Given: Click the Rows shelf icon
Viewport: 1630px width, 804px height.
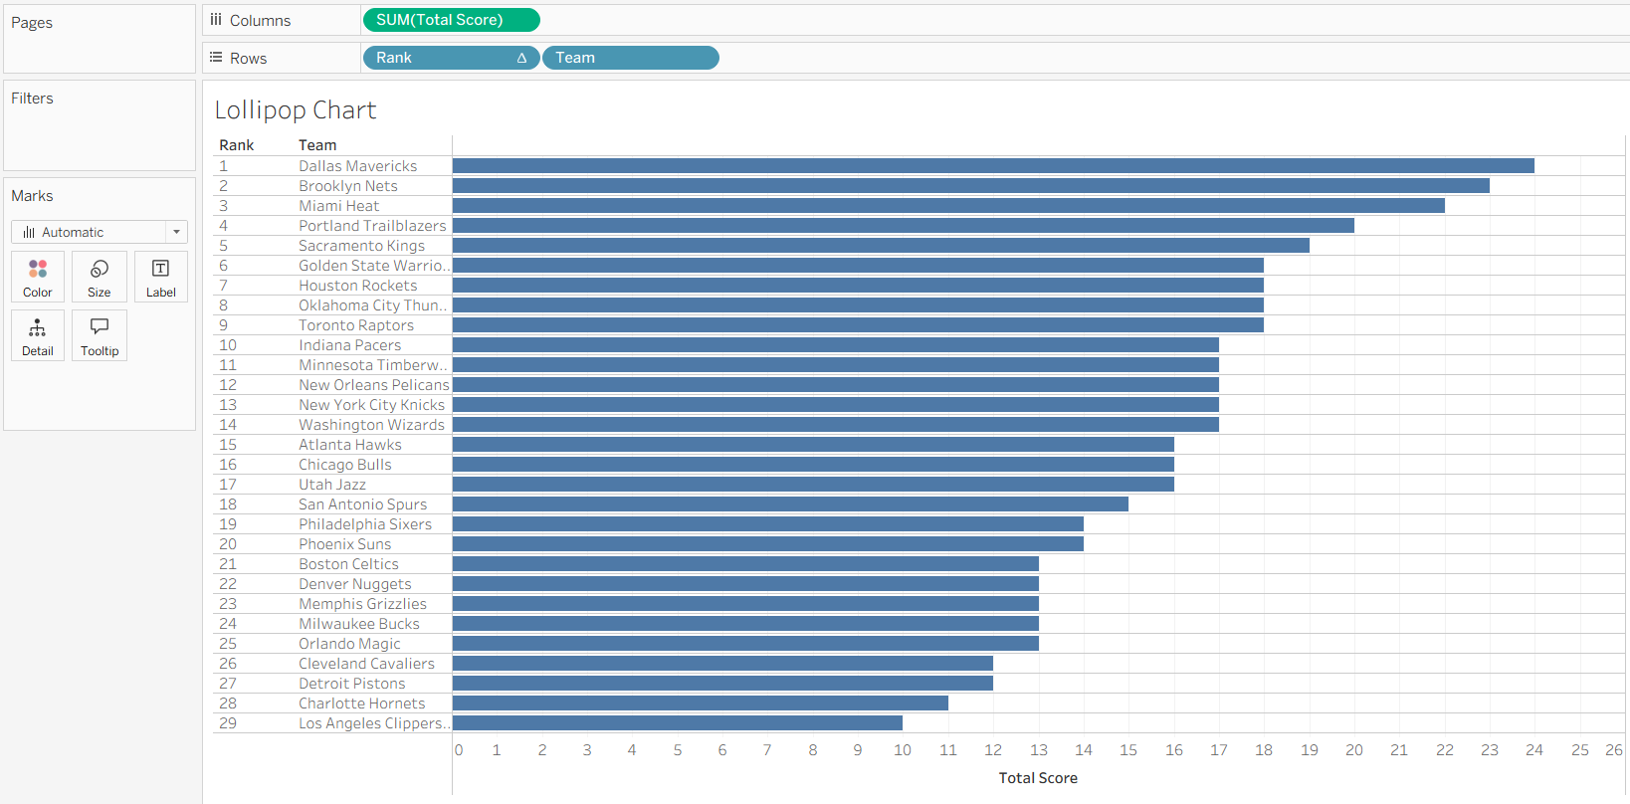Looking at the screenshot, I should (x=216, y=58).
